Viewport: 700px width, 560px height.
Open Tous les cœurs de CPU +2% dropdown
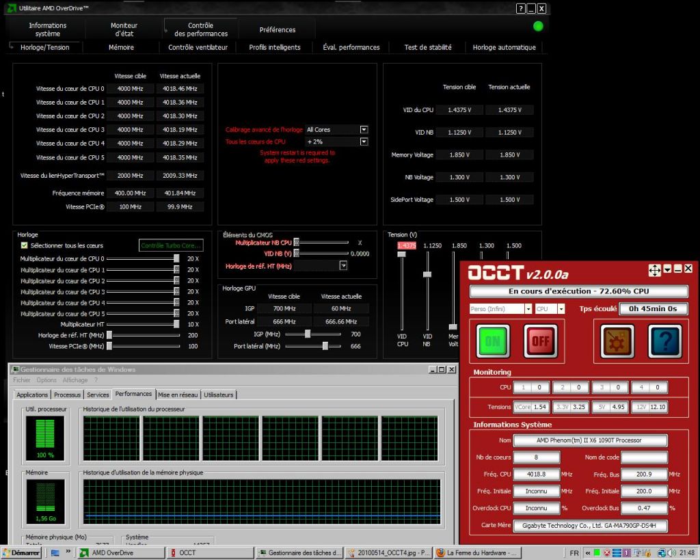(x=364, y=142)
